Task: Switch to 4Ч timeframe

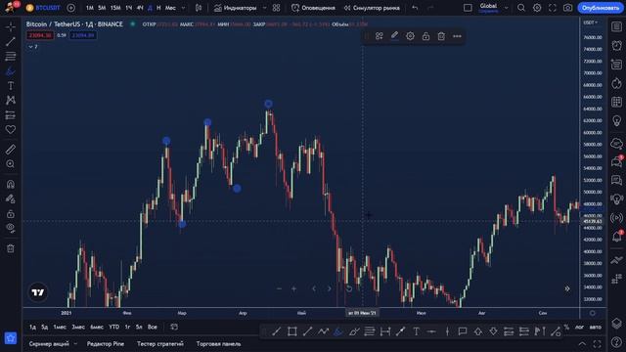Action: pos(140,8)
